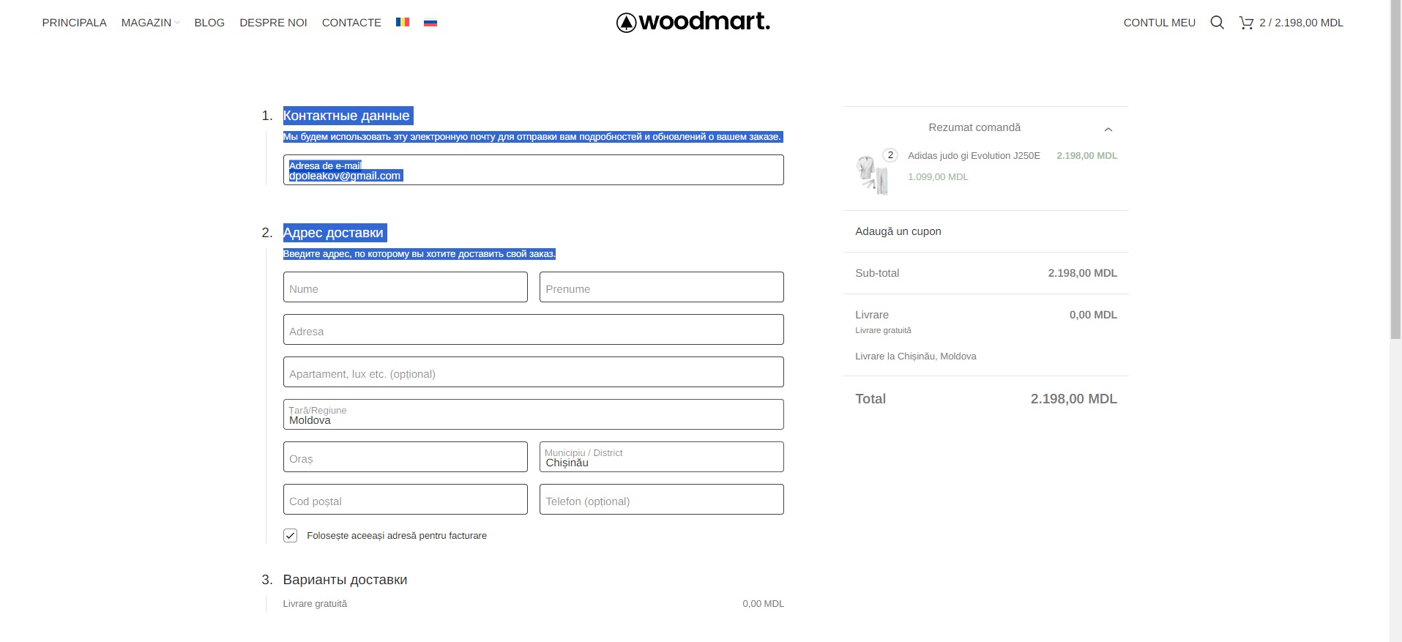Open the BLOG menu item
Screen dimensions: 1402x642
pos(209,23)
